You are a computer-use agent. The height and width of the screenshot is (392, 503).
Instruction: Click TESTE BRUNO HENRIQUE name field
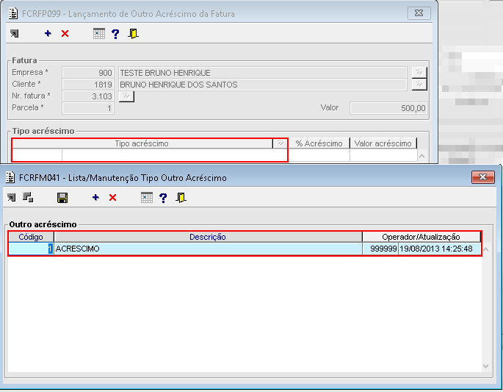[x=263, y=73]
